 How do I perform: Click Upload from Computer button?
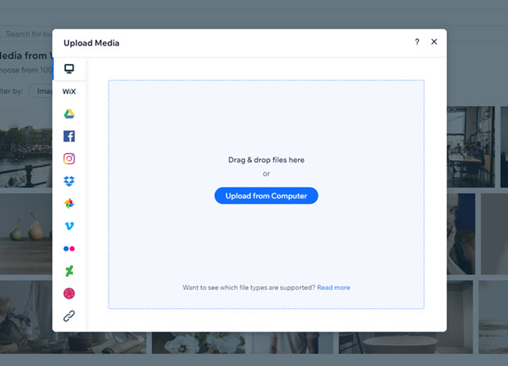pyautogui.click(x=266, y=196)
